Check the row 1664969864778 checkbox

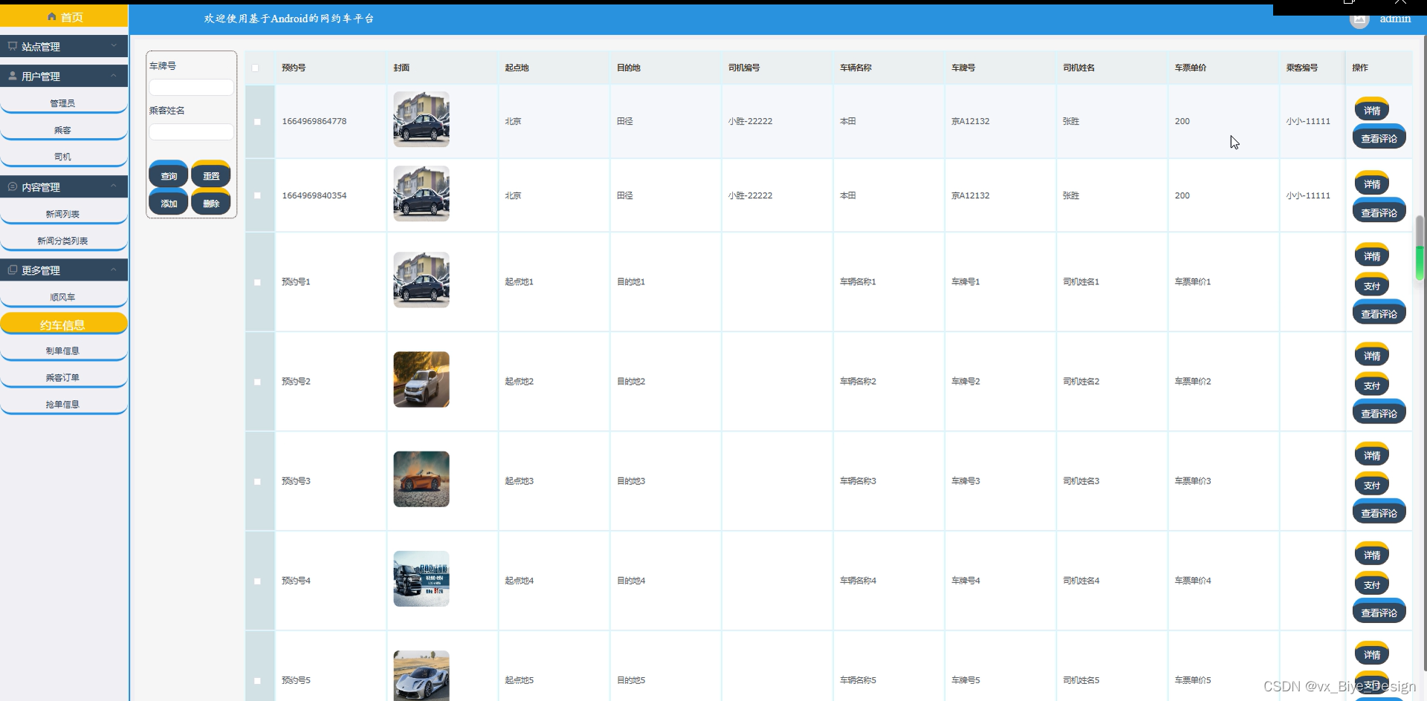[257, 122]
